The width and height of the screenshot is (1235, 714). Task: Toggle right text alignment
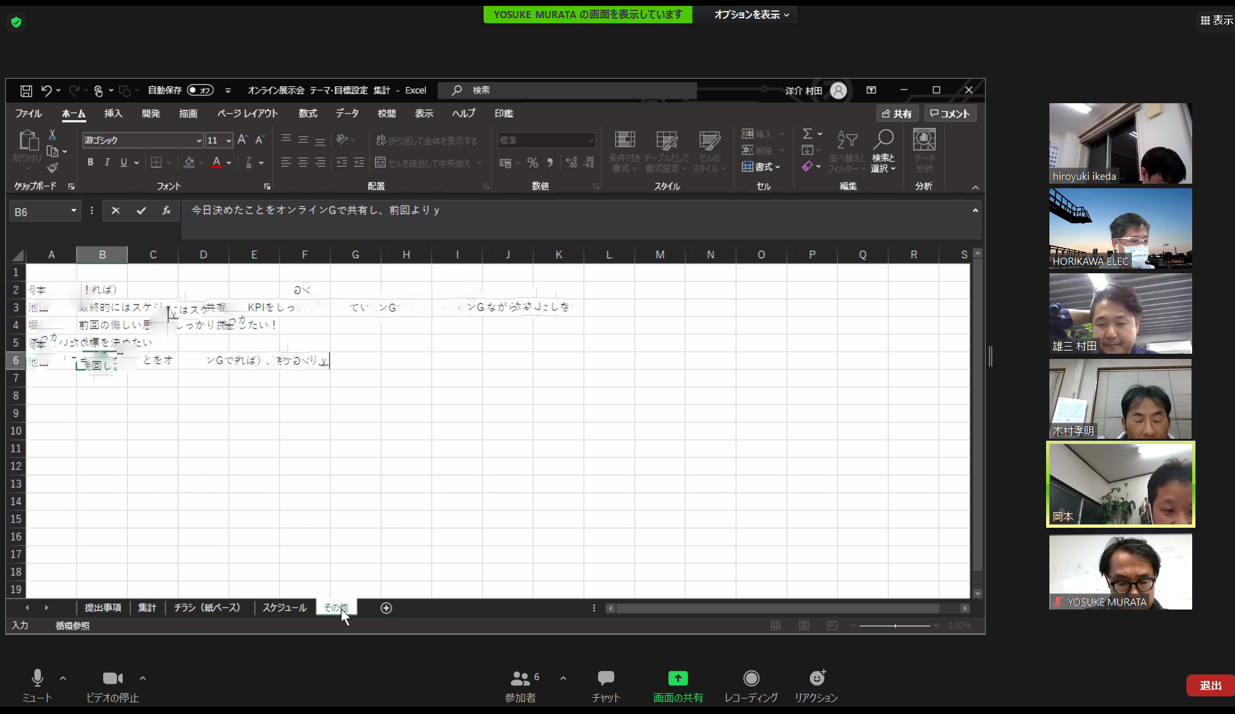320,162
